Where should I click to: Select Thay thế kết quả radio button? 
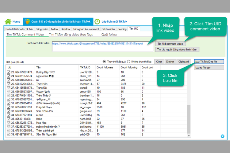pyautogui.click(x=104, y=62)
